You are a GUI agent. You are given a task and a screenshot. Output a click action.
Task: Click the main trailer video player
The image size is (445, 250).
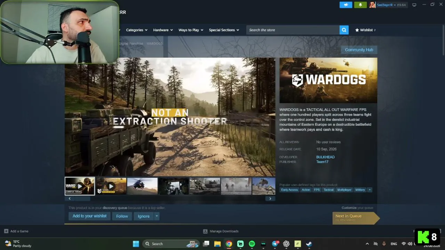(170, 117)
